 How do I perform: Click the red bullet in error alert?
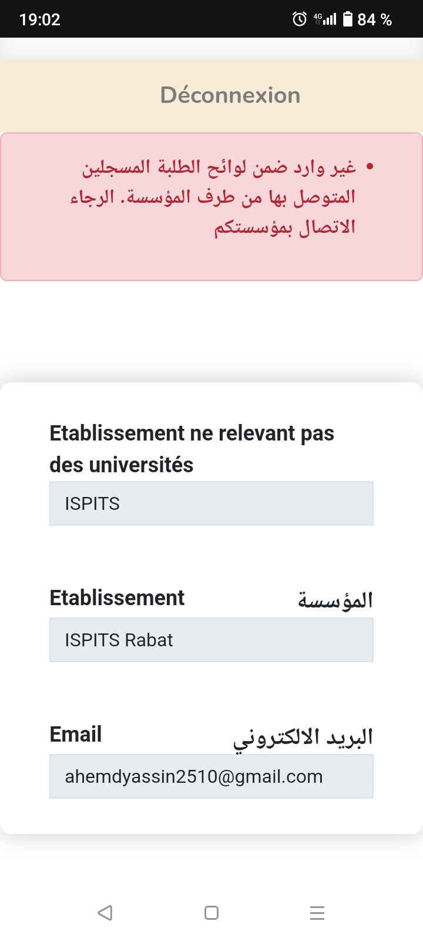pyautogui.click(x=370, y=167)
